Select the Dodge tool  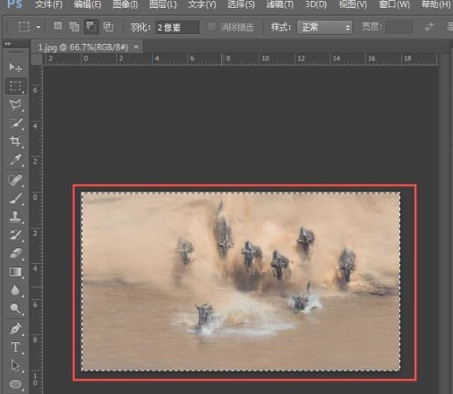(15, 309)
